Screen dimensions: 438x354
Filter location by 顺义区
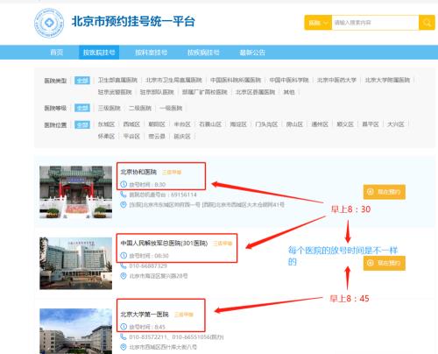(x=345, y=124)
